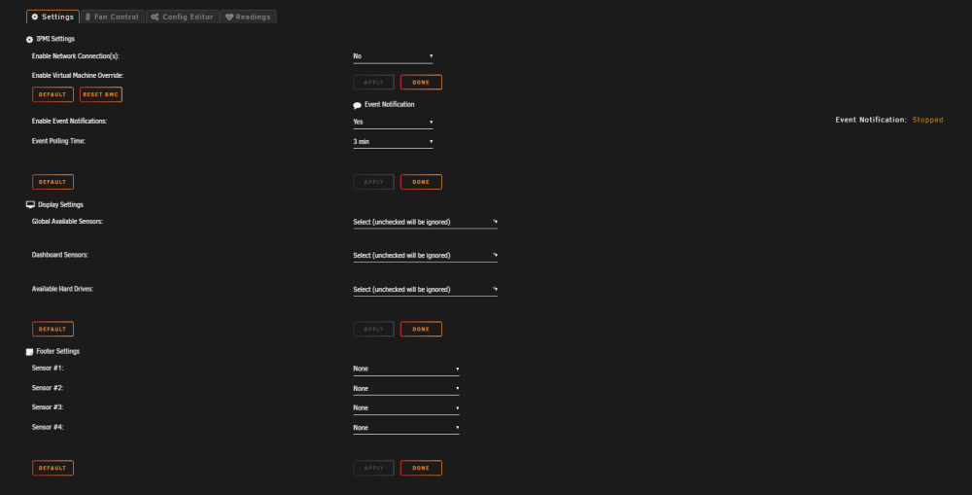Click the 'Enable Network Connection(s):' label
This screenshot has width=972, height=495.
[x=76, y=56]
